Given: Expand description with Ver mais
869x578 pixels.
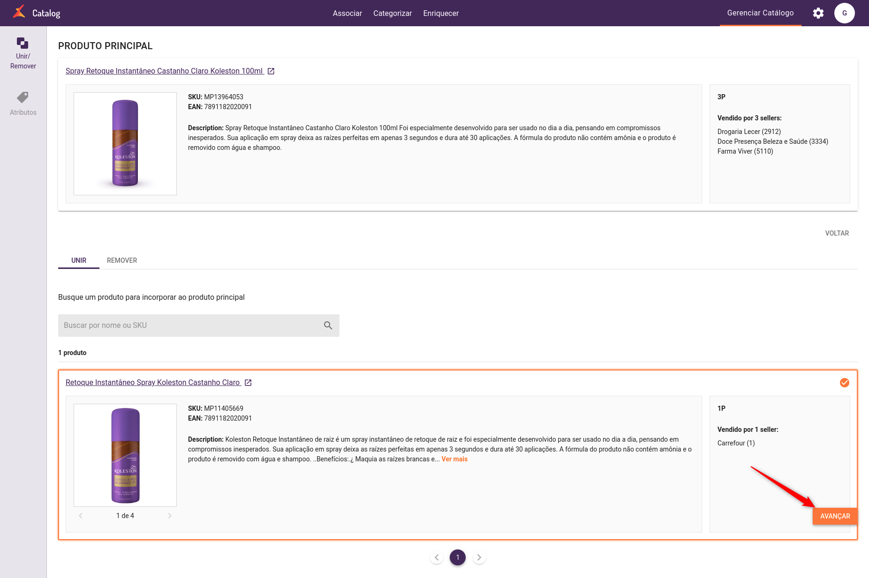Looking at the screenshot, I should pyautogui.click(x=454, y=459).
